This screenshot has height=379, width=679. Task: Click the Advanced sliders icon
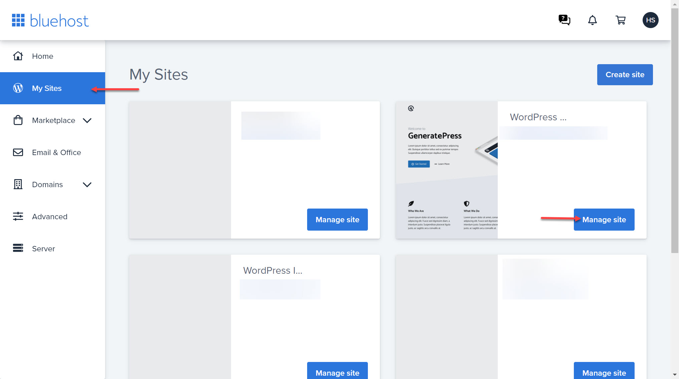click(18, 216)
